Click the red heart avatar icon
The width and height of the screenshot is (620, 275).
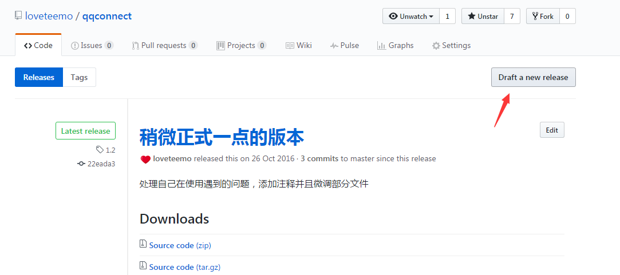tap(145, 159)
